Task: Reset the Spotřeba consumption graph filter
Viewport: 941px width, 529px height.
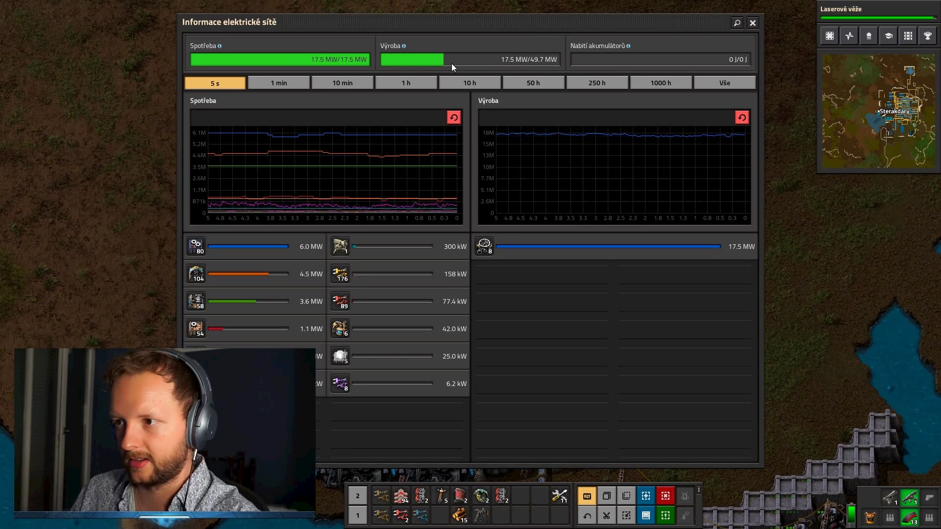Action: (454, 118)
